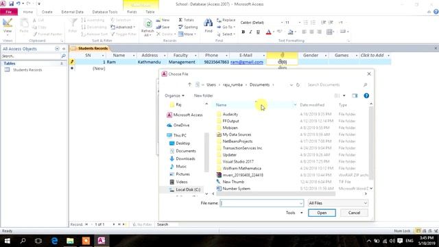Open Microsoft Edge from taskbar
The height and width of the screenshot is (247, 439).
[54, 241]
